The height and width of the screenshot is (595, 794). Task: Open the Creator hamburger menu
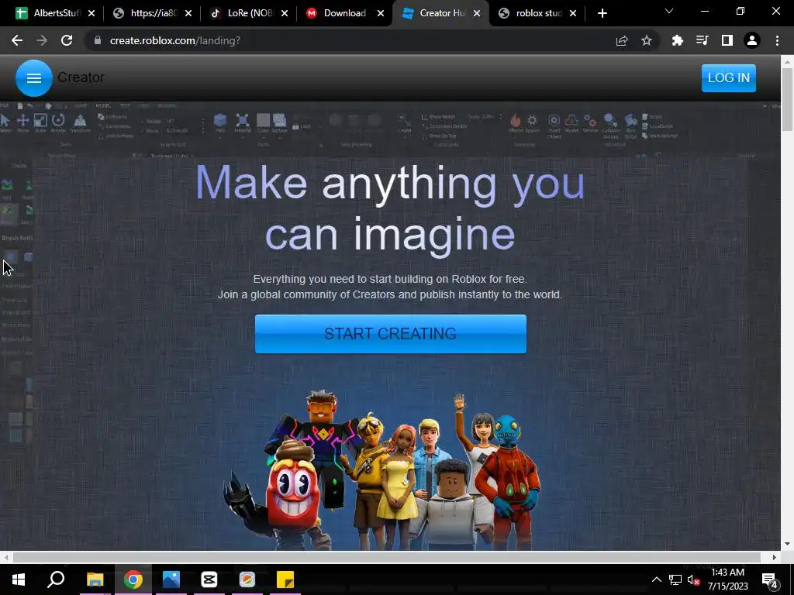34,78
